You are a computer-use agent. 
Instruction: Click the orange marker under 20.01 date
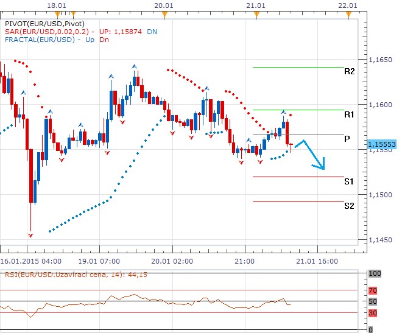(172, 13)
